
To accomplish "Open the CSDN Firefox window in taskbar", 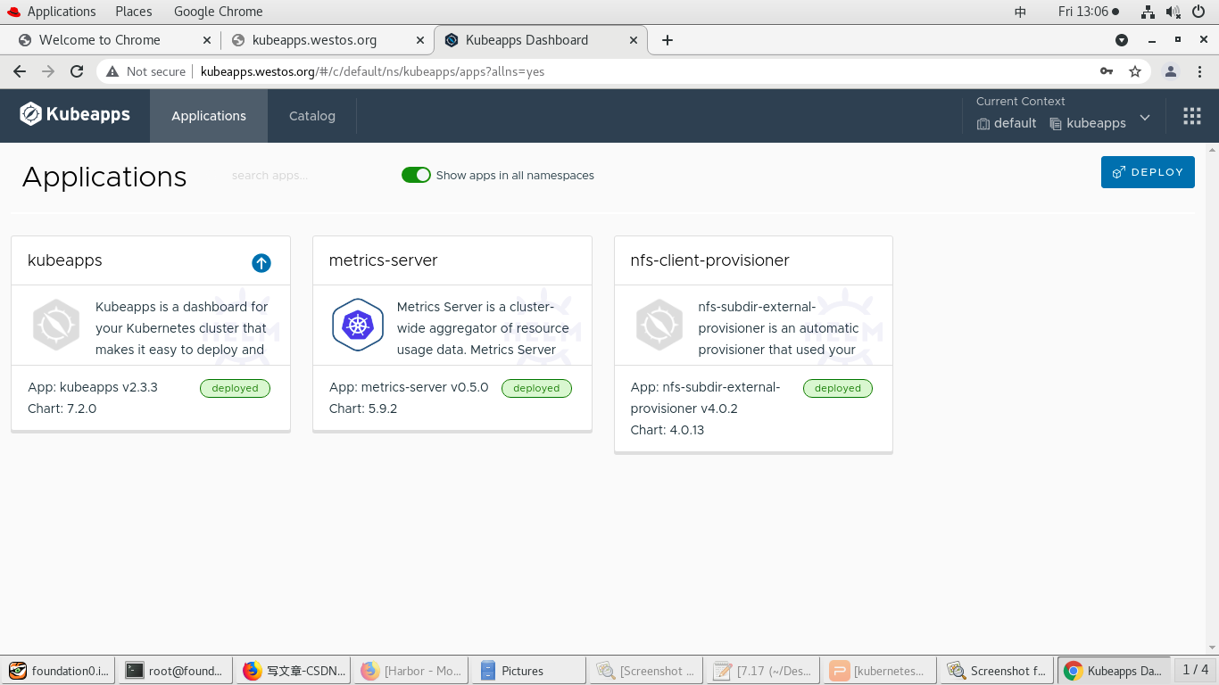I will click(x=293, y=671).
